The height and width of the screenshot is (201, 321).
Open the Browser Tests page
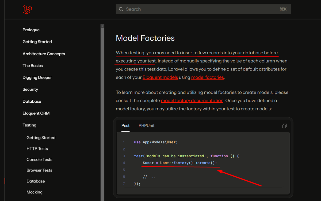pyautogui.click(x=39, y=170)
